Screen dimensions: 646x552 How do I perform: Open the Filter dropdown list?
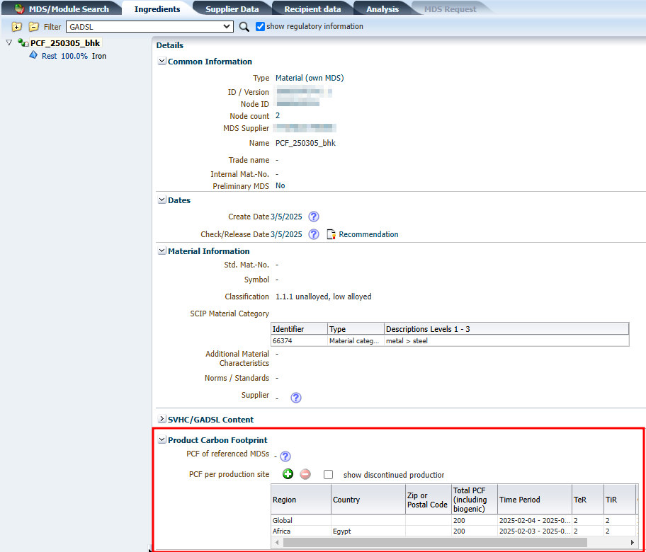point(226,26)
